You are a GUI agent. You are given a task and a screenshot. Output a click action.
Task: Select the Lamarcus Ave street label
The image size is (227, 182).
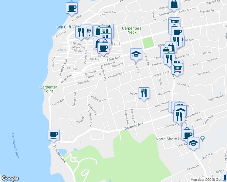[188, 10]
